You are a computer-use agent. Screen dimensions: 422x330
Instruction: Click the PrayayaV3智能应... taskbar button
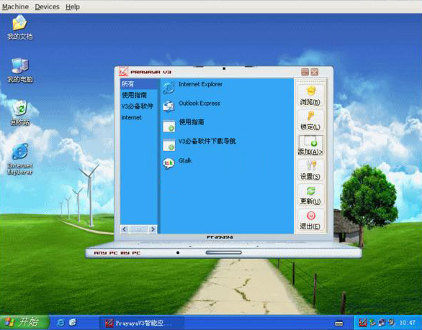pyautogui.click(x=142, y=323)
